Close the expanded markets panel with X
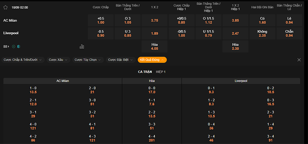Viewport: 308px width, 144px height. (x=299, y=60)
